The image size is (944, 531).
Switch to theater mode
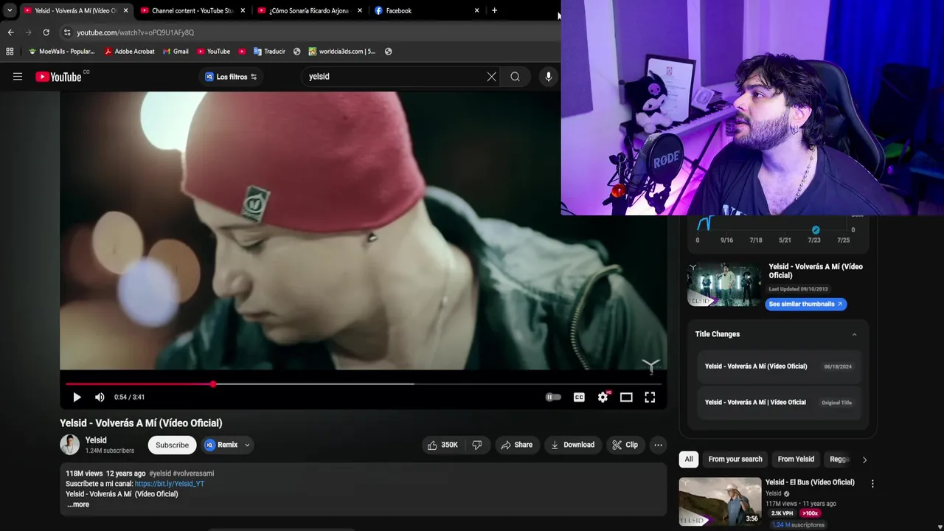[626, 398]
